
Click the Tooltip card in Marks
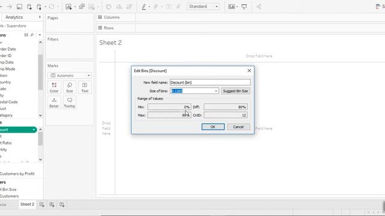[x=70, y=103]
